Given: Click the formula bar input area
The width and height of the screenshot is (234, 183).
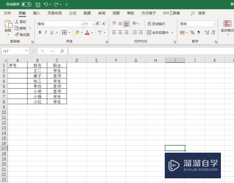Looking at the screenshot, I should tap(151, 51).
